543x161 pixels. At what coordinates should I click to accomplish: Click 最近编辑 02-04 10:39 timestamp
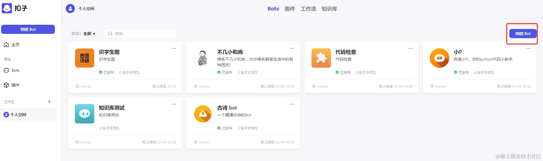tap(159, 142)
